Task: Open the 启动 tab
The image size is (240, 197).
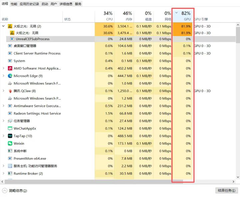Action: pyautogui.click(x=45, y=4)
